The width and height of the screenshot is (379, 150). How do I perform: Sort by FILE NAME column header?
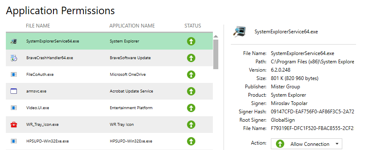click(38, 26)
